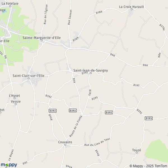Select the Sainte-Marguerite-d'Elle marker
Screen dimensions: 168x168
coord(42,40)
